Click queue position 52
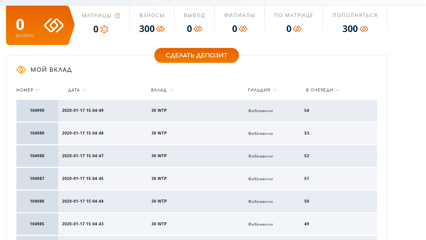426x240 pixels. coord(307,156)
